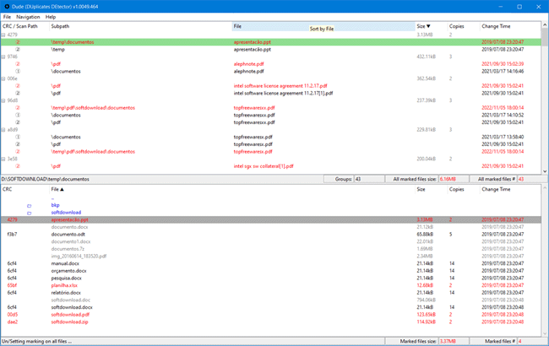
Task: Click the folder pane Size column header
Action: [431, 189]
